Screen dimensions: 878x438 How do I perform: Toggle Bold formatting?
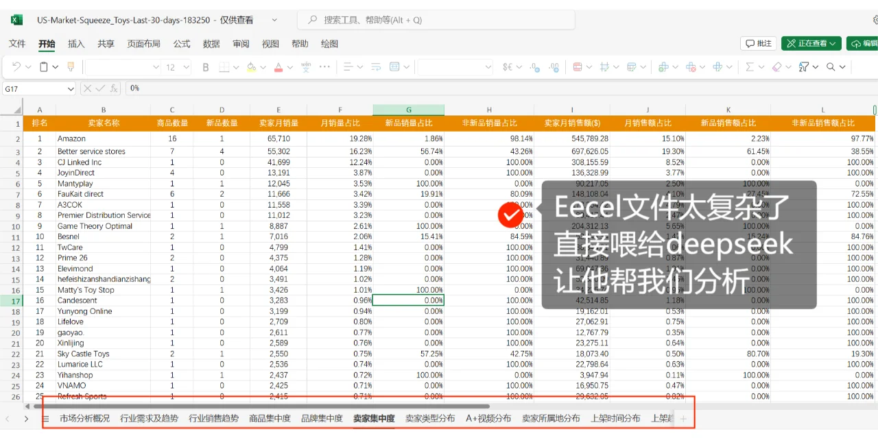pyautogui.click(x=205, y=67)
